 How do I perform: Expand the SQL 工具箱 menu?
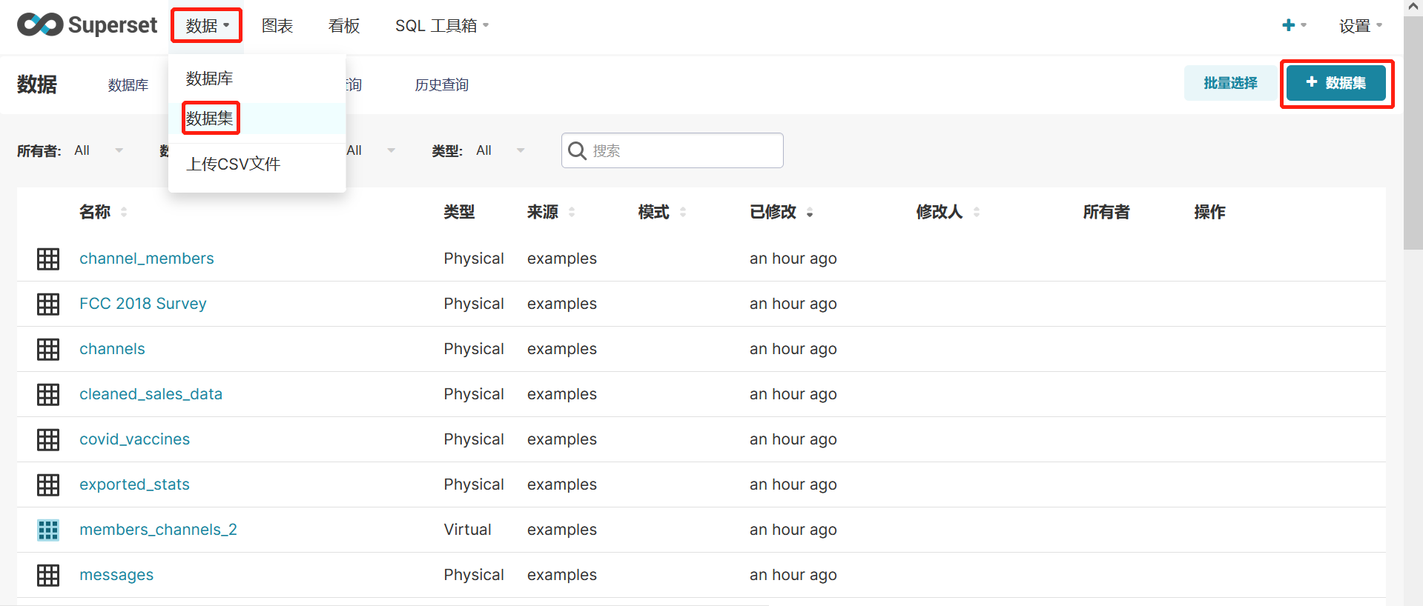pos(442,26)
